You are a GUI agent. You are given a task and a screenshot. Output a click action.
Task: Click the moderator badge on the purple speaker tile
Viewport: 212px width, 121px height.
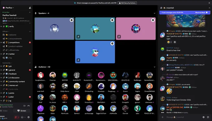tap(71, 20)
